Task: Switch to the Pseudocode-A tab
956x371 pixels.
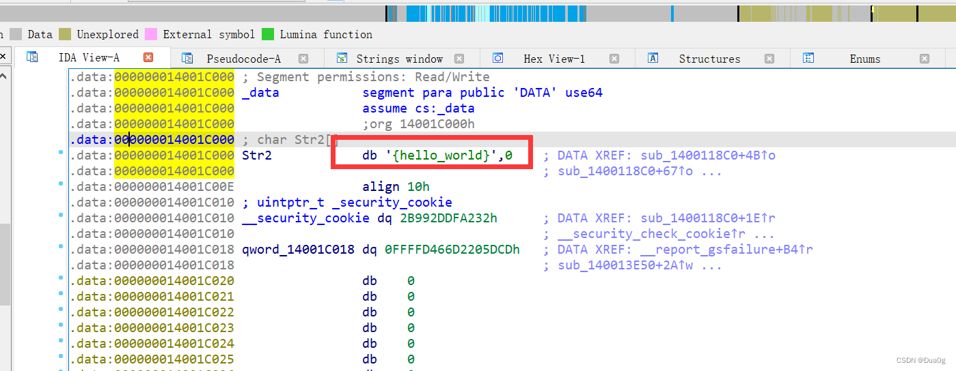Action: coord(243,59)
